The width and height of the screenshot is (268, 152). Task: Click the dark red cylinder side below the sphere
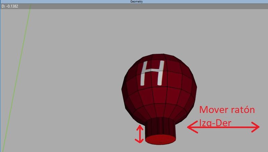click(160, 126)
